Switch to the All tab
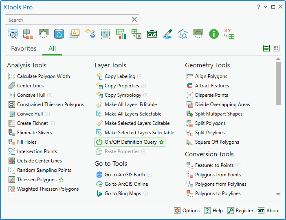The height and width of the screenshot is (220, 286). click(x=52, y=49)
